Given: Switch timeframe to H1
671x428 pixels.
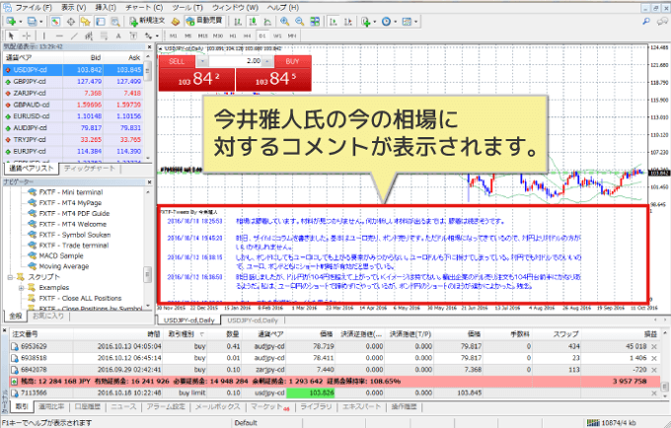Looking at the screenshot, I should coord(233,36).
